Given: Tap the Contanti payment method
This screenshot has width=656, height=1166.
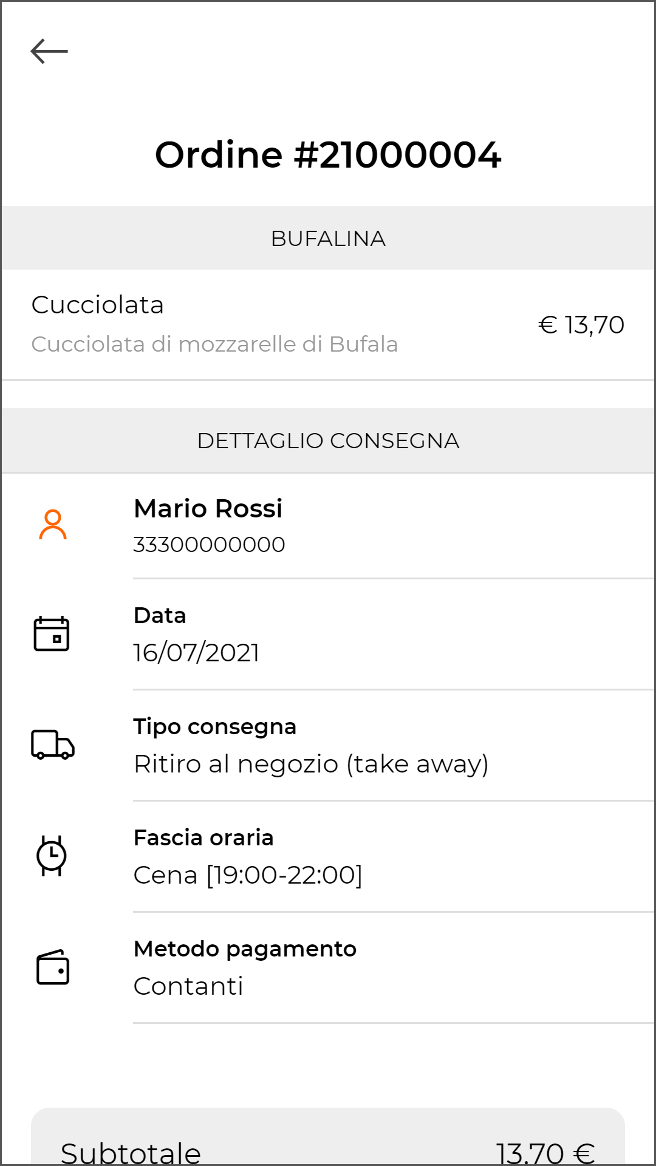Looking at the screenshot, I should (188, 986).
